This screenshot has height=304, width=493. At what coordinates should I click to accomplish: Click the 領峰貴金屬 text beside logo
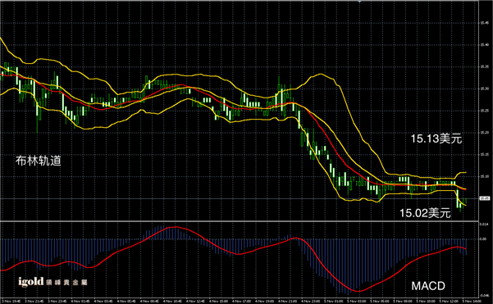pos(66,283)
